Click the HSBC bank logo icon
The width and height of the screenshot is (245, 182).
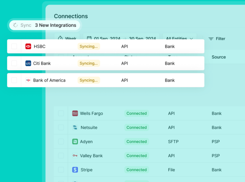28,46
